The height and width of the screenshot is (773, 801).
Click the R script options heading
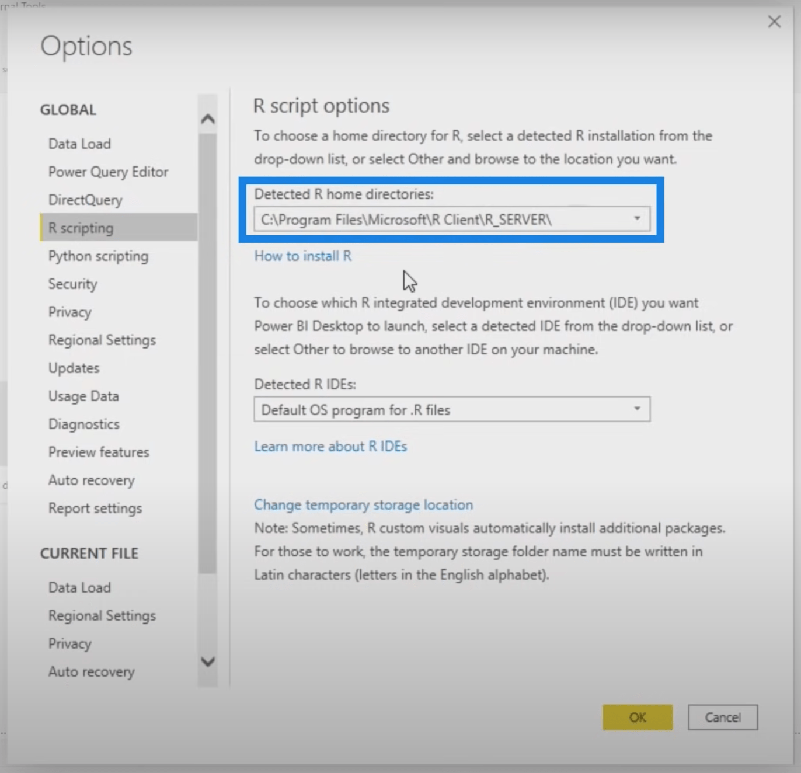[321, 106]
